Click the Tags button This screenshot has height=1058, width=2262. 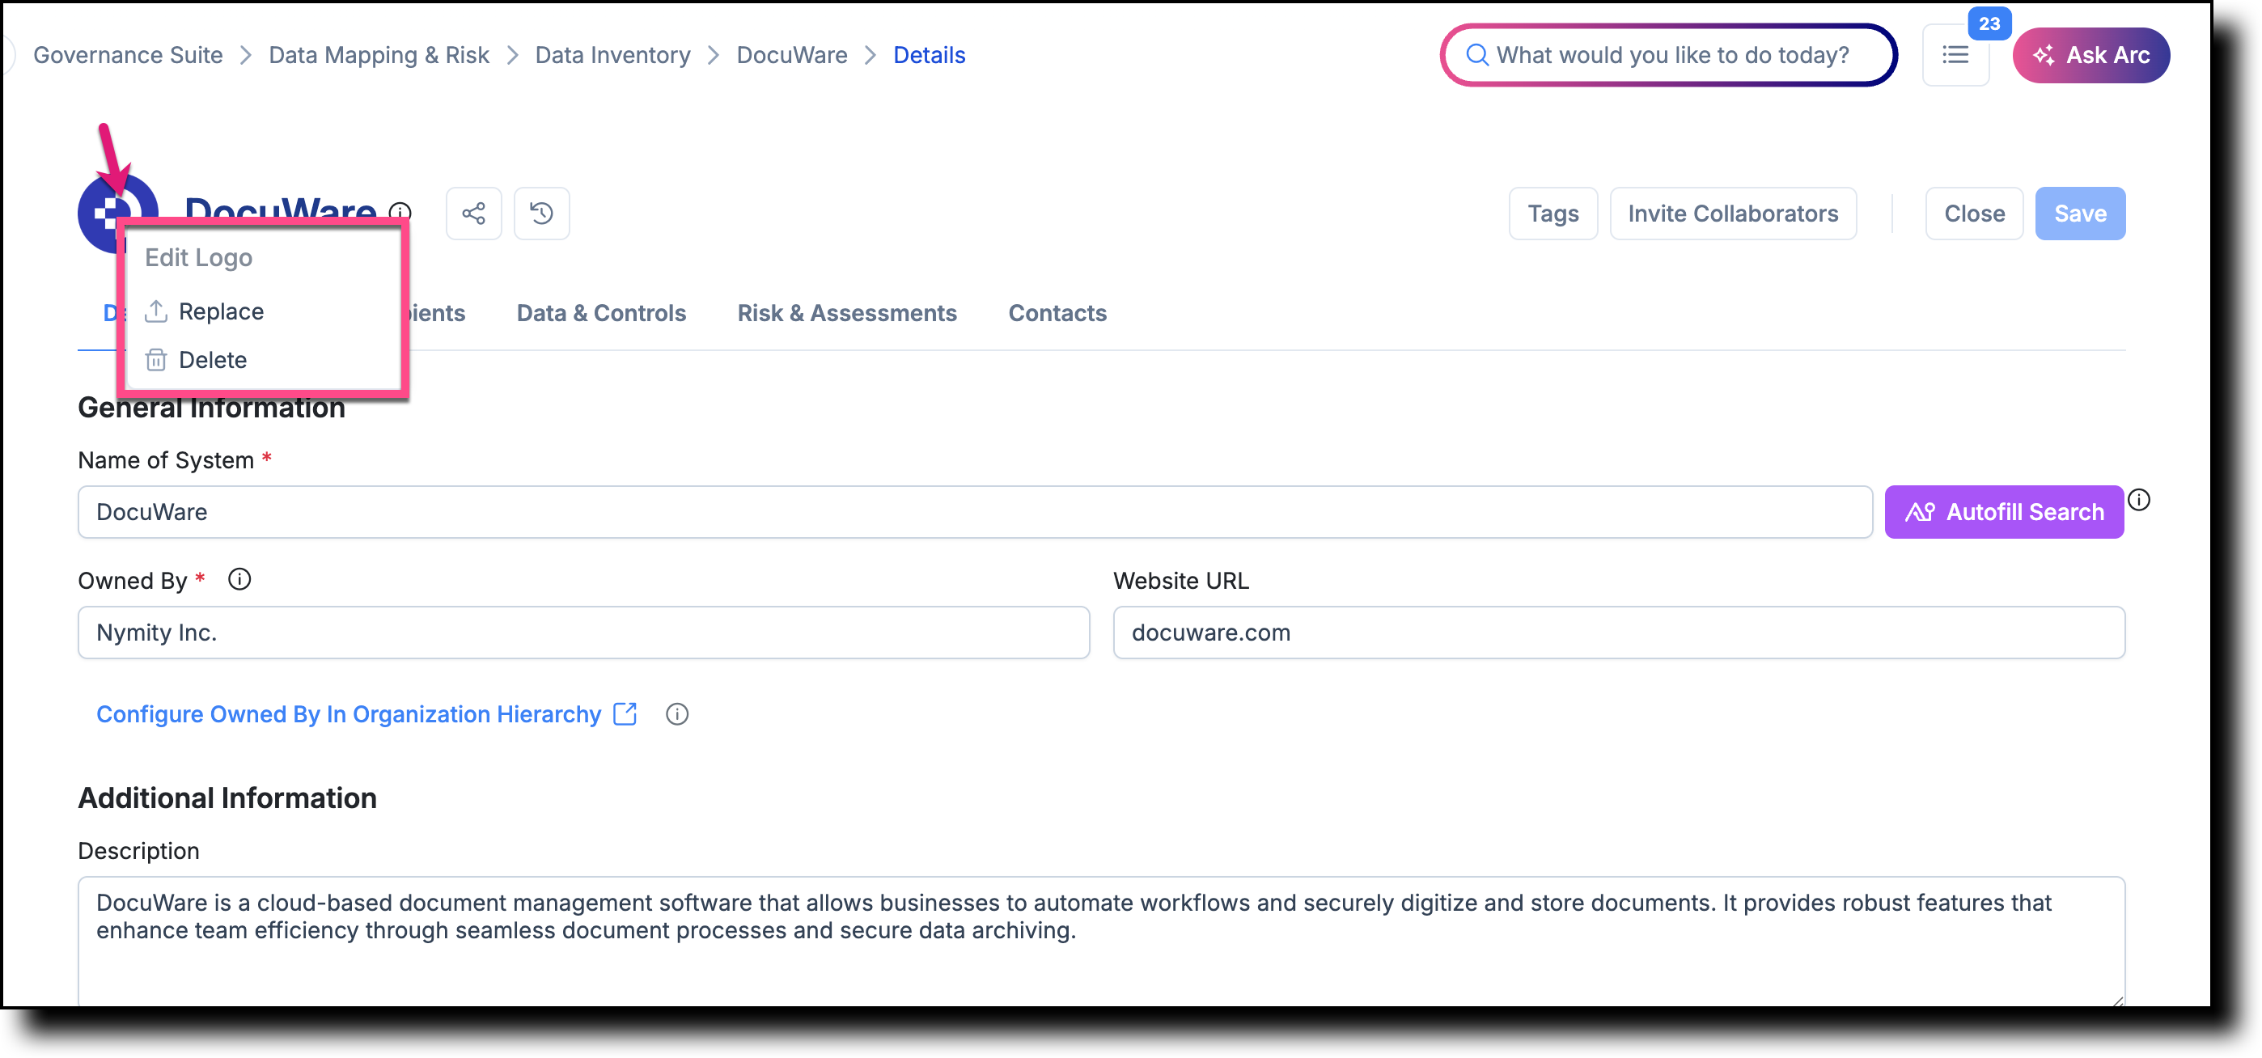1552,214
